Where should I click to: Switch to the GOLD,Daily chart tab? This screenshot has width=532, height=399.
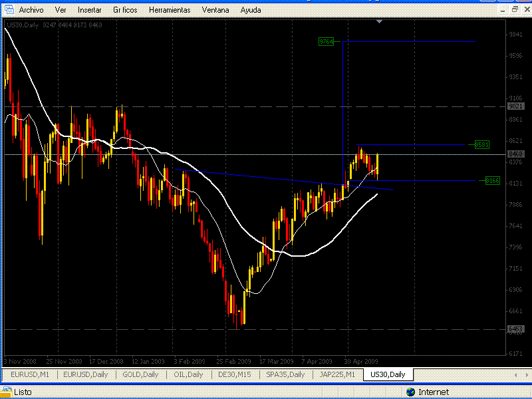click(x=140, y=374)
